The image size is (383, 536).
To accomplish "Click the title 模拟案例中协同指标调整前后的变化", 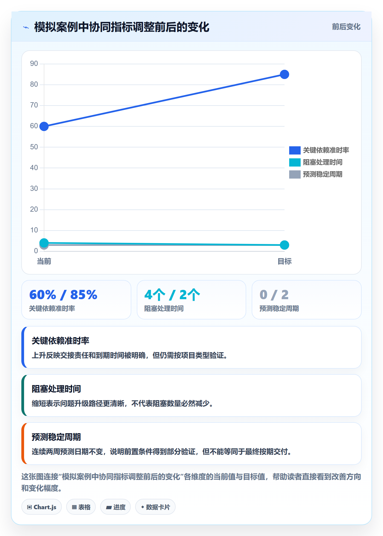I will [122, 27].
